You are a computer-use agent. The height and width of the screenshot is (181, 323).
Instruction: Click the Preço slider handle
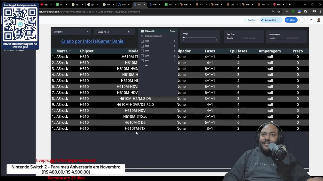[184, 37]
